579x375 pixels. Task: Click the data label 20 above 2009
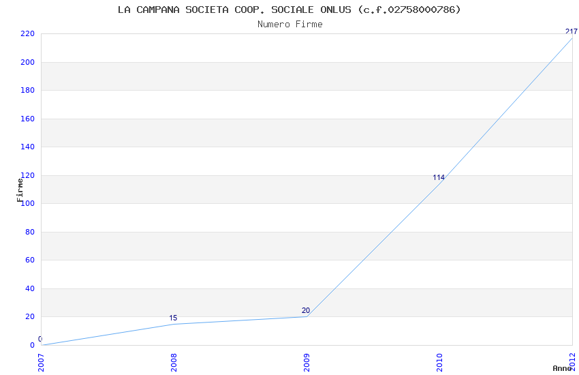306,311
